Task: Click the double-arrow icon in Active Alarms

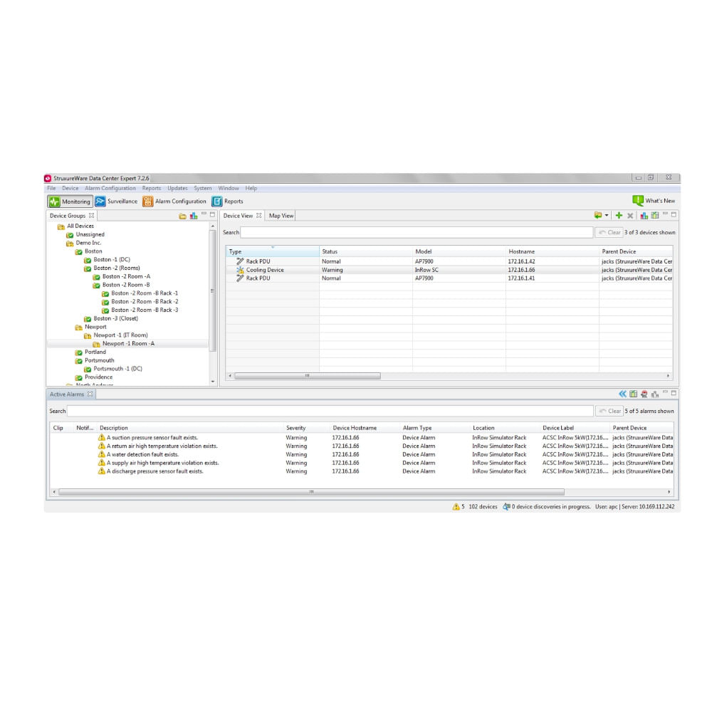Action: click(622, 394)
